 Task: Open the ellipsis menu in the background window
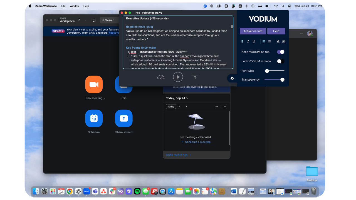point(301,34)
